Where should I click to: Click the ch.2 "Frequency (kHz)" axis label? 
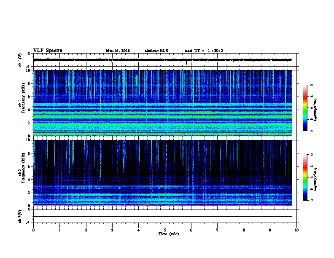click(23, 168)
